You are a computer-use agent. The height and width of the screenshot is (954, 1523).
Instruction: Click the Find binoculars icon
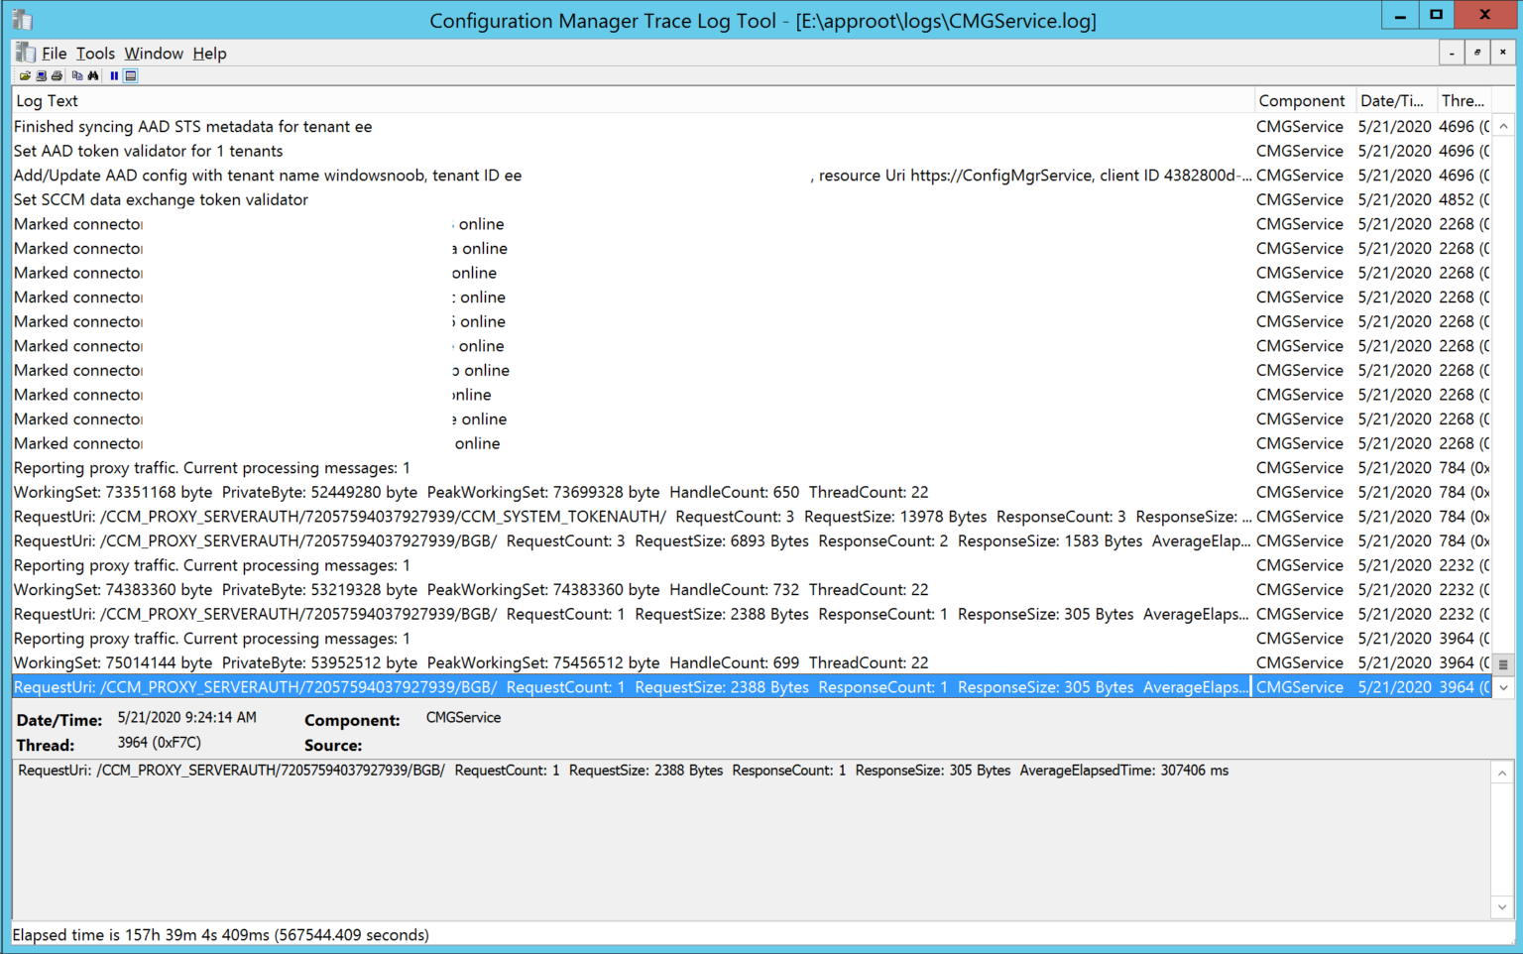93,76
